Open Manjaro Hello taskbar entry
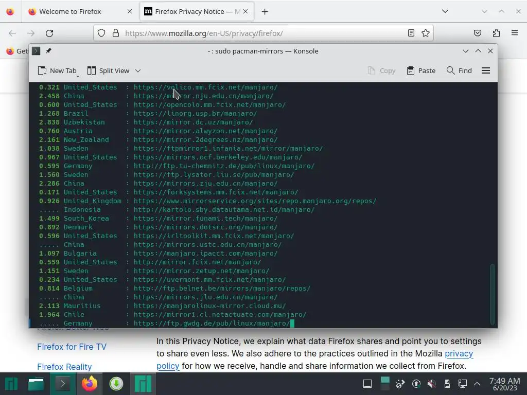527x395 pixels. point(143,384)
